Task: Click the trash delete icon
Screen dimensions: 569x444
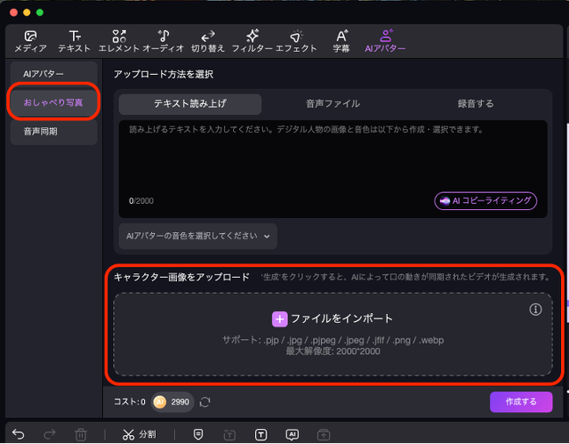Action: click(x=81, y=434)
